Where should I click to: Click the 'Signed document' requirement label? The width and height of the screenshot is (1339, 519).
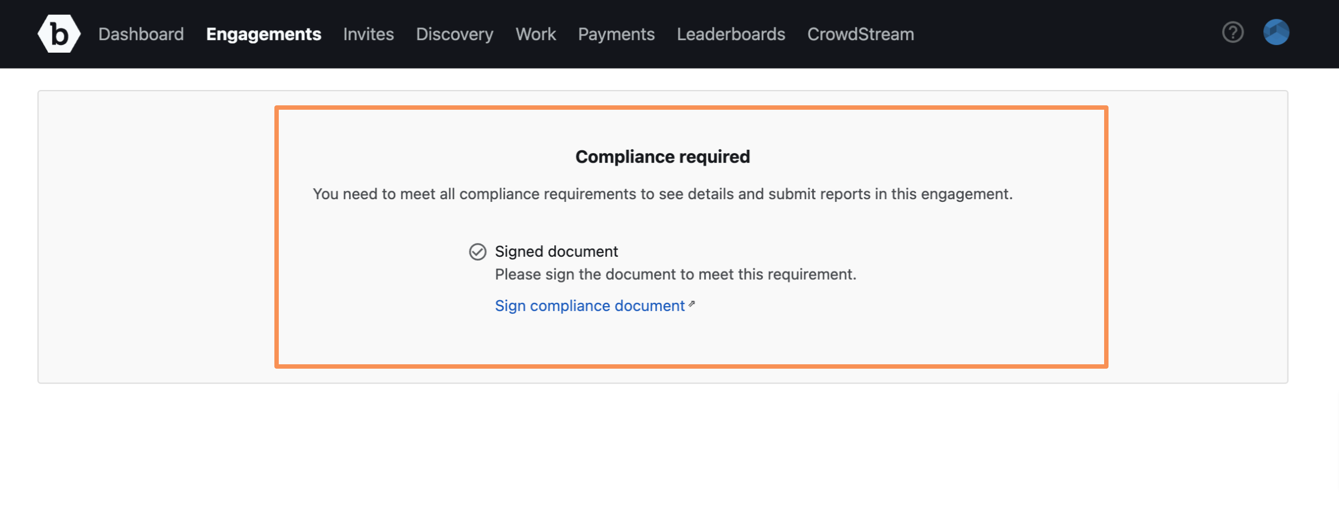pyautogui.click(x=556, y=251)
